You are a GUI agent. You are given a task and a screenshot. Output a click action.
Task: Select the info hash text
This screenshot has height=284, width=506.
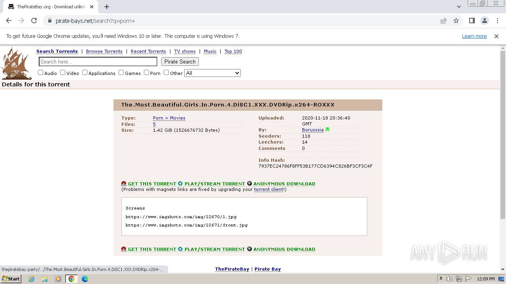click(x=315, y=166)
